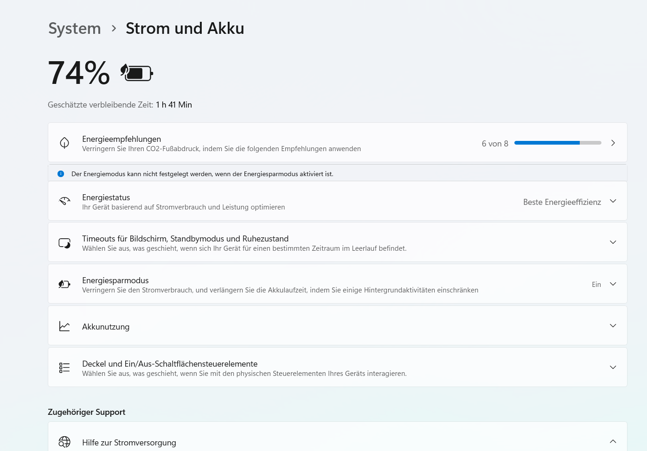Click the gauge icon next to Energiestatus

click(64, 201)
